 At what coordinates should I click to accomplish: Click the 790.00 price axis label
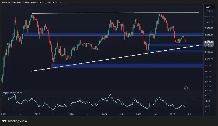click(208, 71)
